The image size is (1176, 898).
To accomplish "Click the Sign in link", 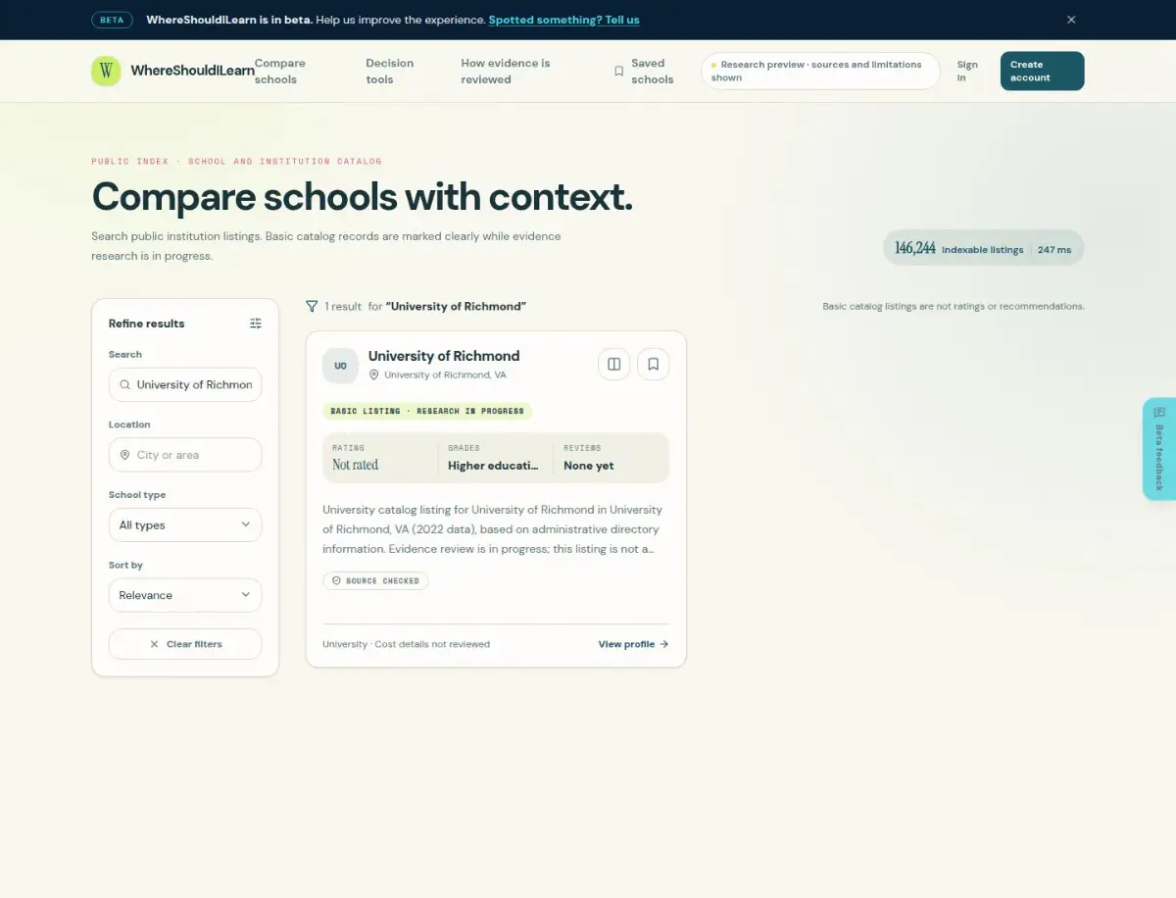I will coord(967,71).
